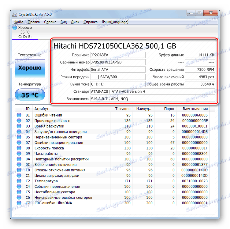Click status orb for C1 Циклы загрузки/выгрузки
230x229 pixels.
tap(19, 175)
